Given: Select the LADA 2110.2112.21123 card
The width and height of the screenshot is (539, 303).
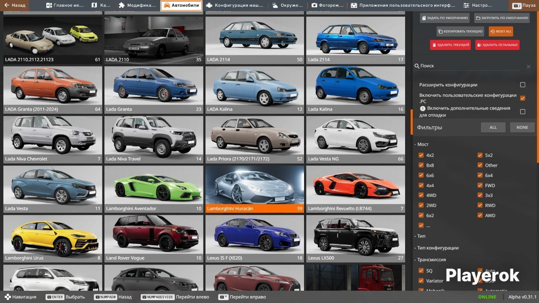Looking at the screenshot, I should click(x=53, y=40).
